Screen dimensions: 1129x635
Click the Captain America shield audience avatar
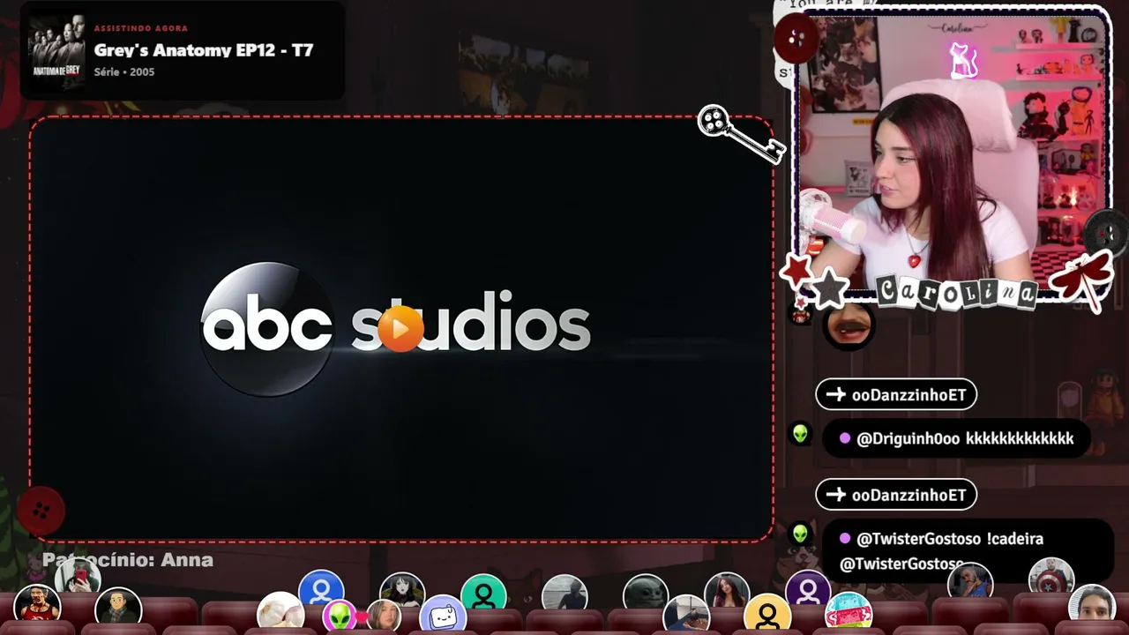(1051, 579)
